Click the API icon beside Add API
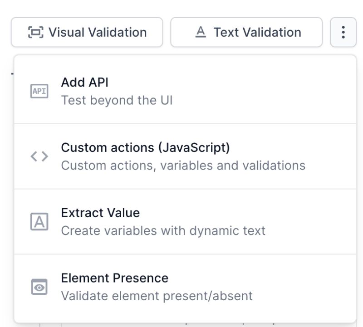 pos(39,91)
